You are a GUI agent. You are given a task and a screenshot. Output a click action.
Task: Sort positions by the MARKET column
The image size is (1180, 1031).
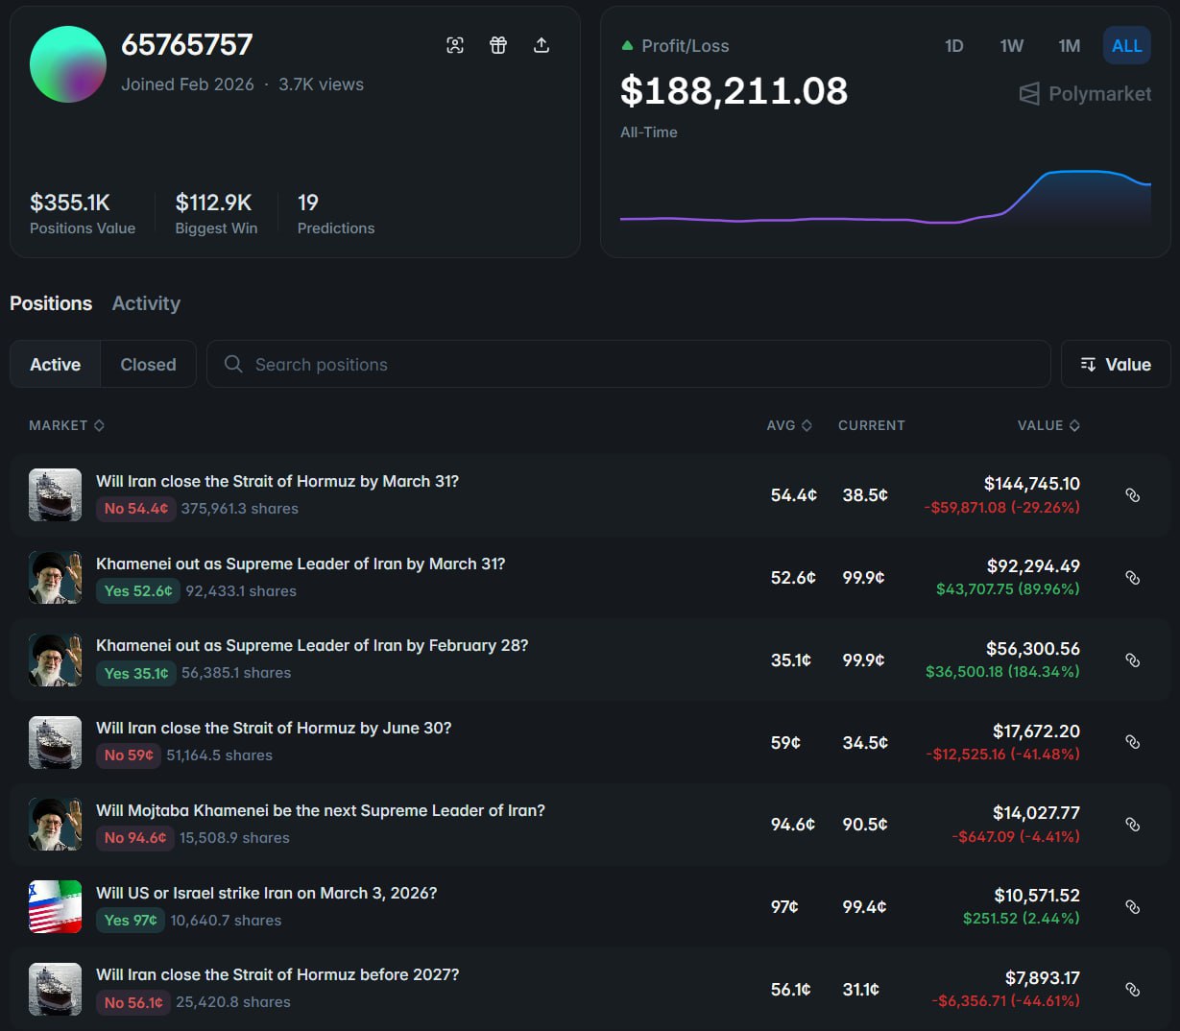pyautogui.click(x=66, y=425)
